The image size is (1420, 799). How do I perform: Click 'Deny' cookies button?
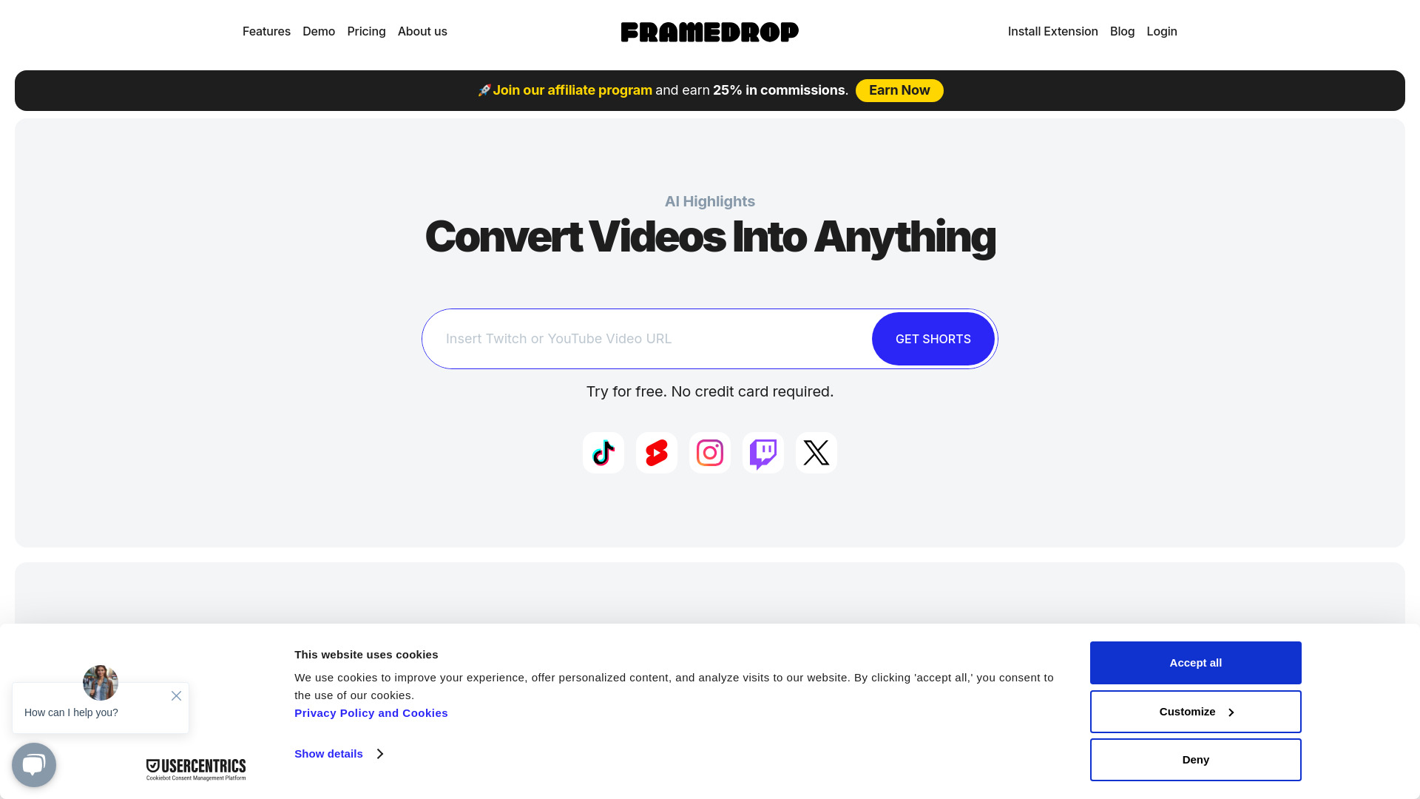point(1194,759)
